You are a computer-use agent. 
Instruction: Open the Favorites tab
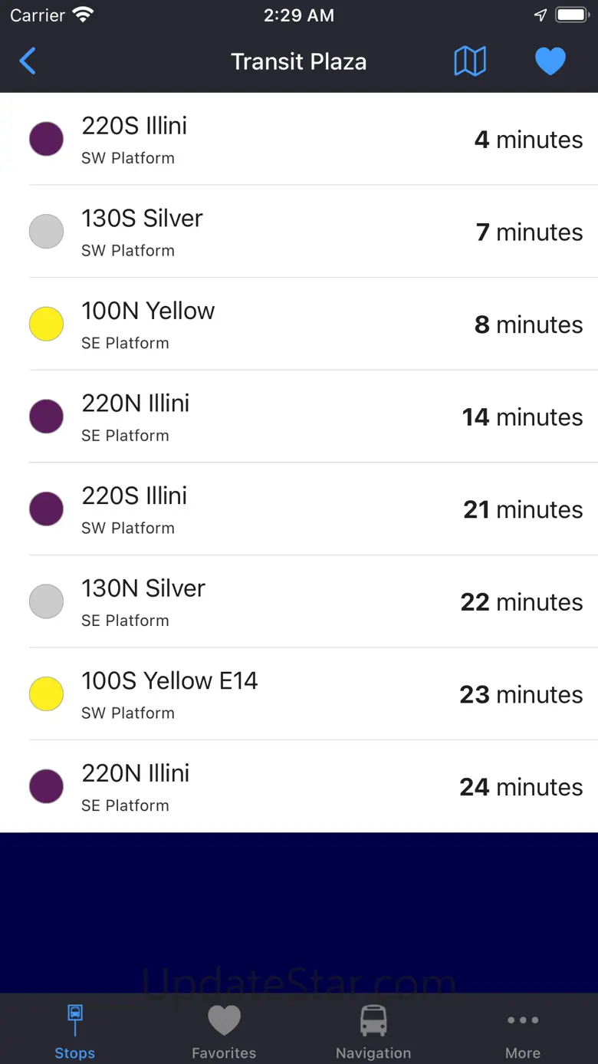tap(224, 1030)
